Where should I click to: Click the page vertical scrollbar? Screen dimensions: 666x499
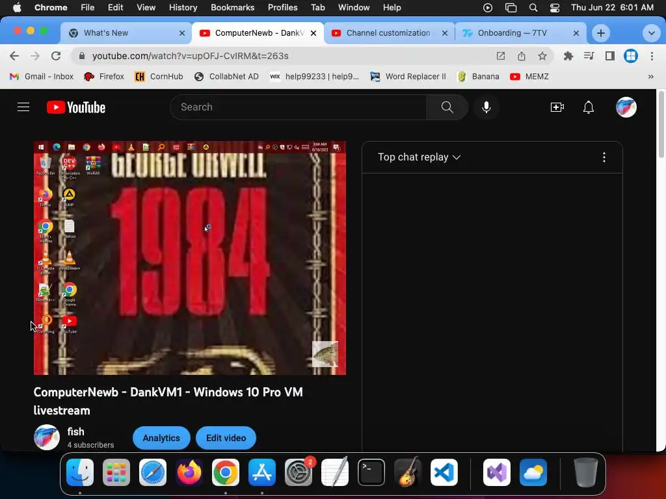661,125
